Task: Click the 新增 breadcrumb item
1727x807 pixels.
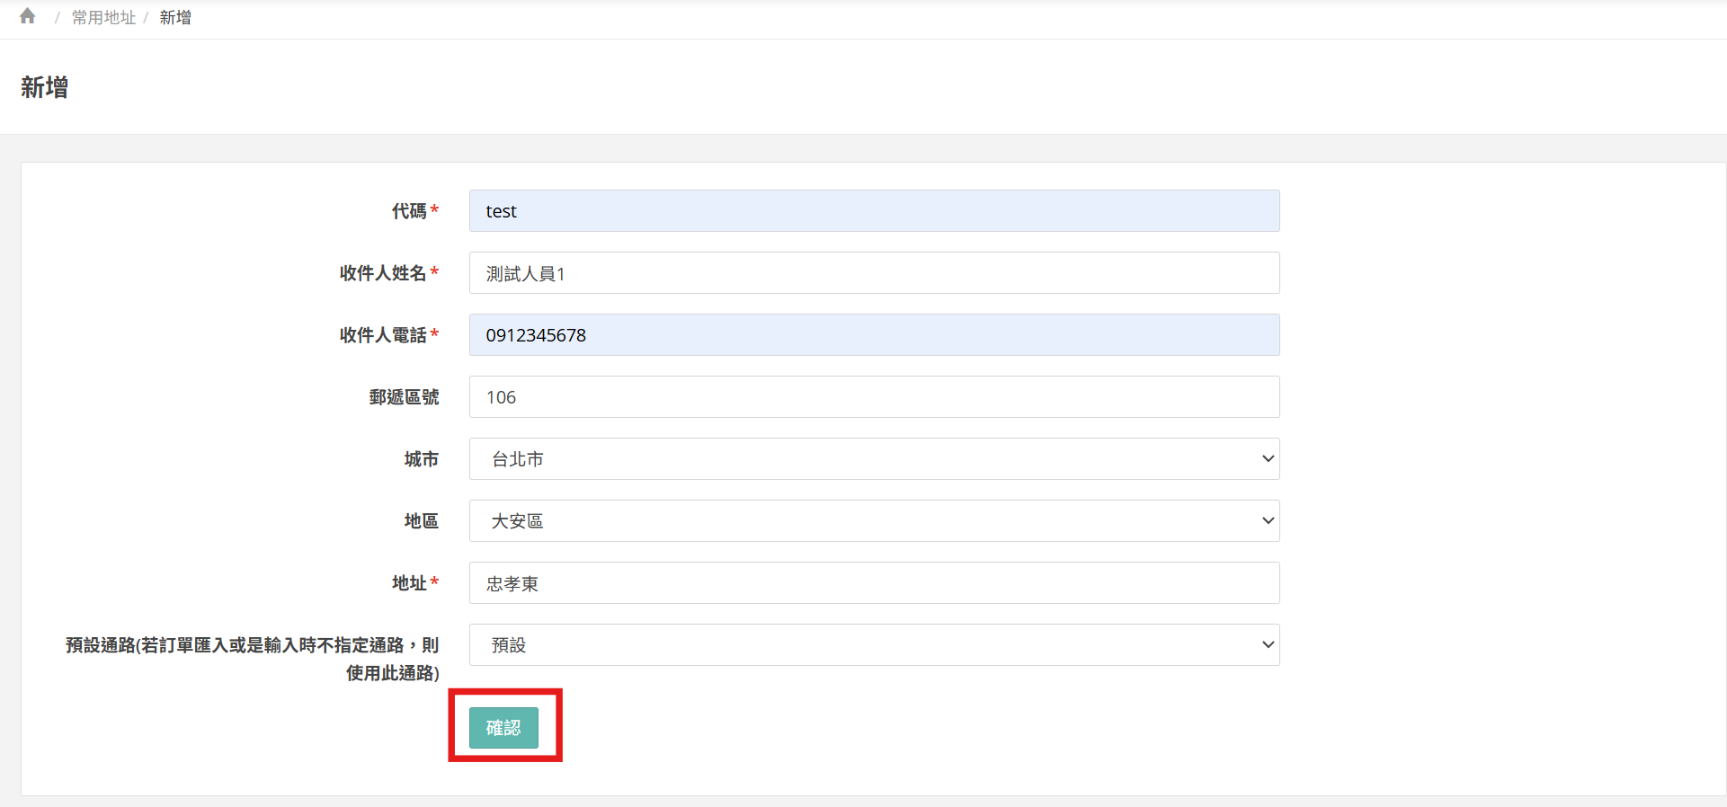Action: 175,18
